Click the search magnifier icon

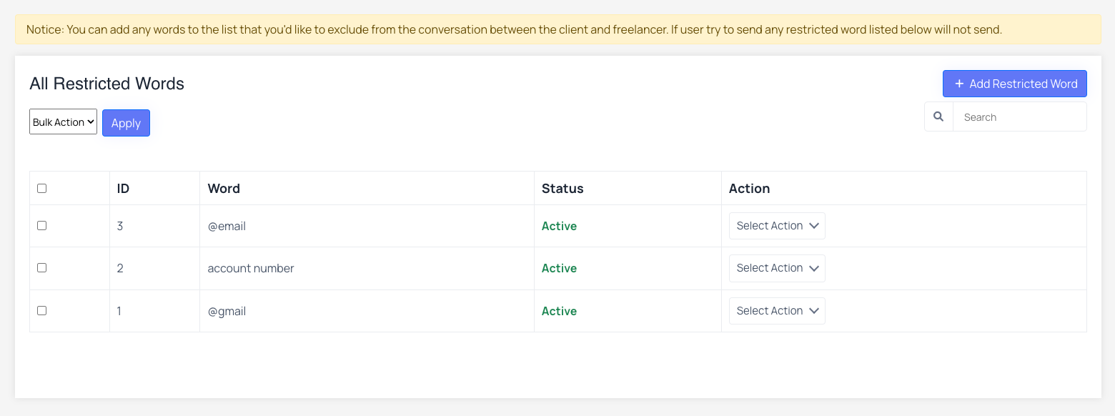pos(938,117)
